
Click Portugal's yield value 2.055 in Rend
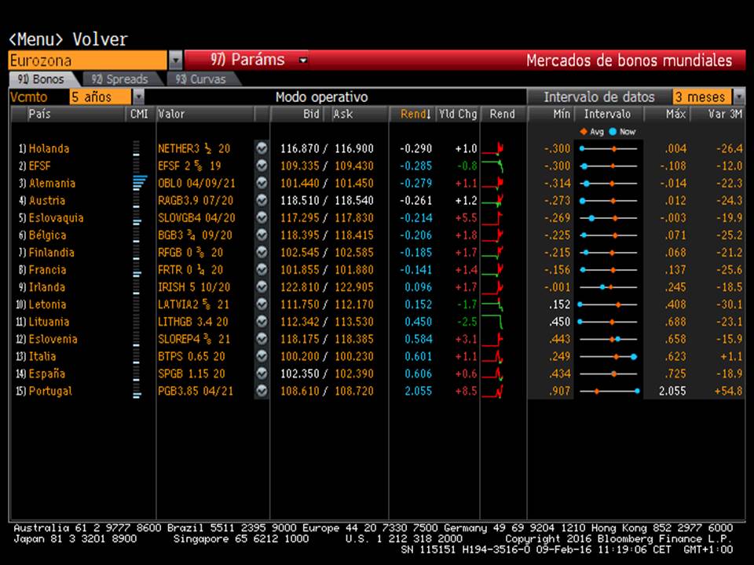click(418, 391)
